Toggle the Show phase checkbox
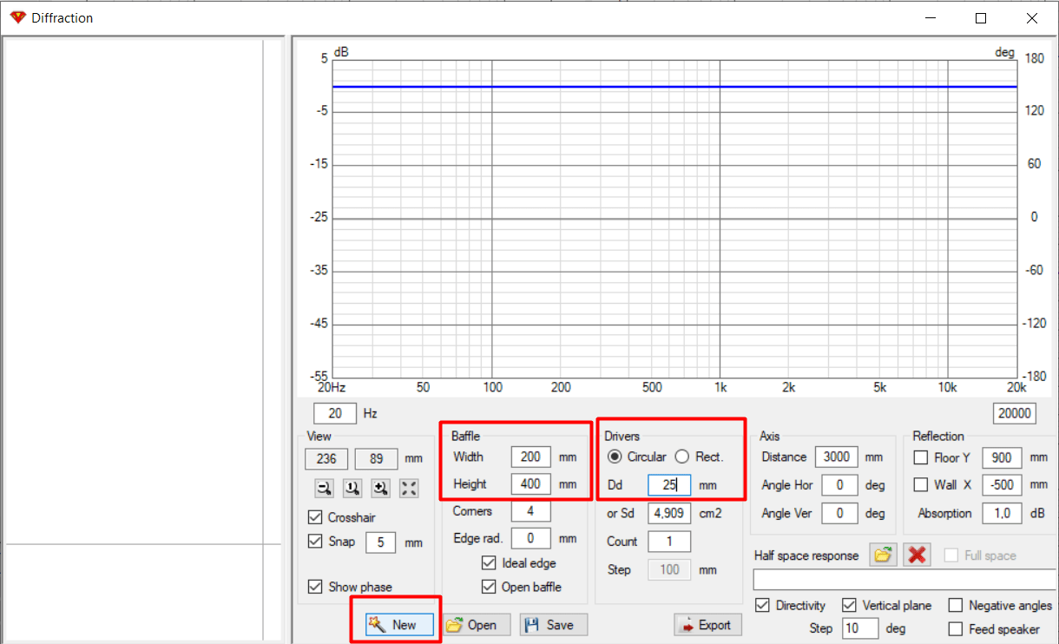1059x644 pixels. [315, 587]
